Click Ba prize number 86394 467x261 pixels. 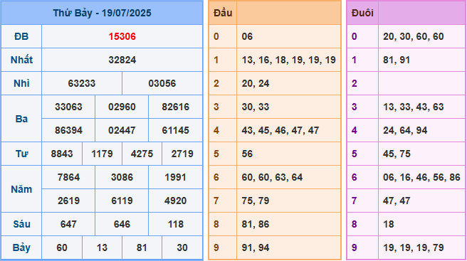point(68,130)
